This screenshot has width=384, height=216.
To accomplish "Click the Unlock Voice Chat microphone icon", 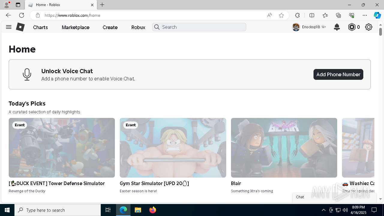I will tap(27, 74).
